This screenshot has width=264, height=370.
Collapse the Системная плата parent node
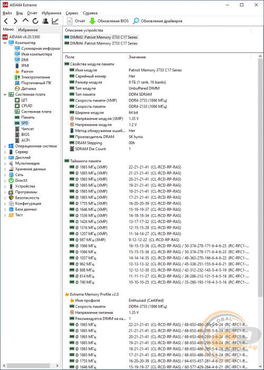tap(5, 95)
